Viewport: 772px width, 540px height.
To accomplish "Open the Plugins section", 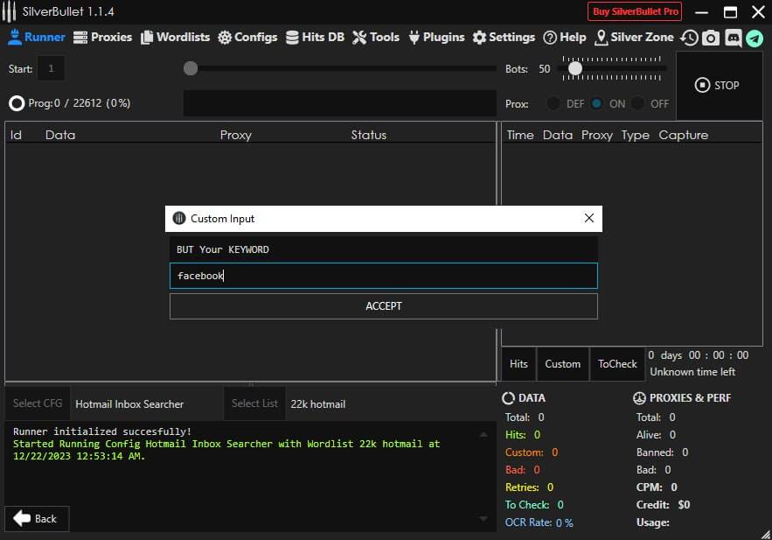I will pos(435,37).
